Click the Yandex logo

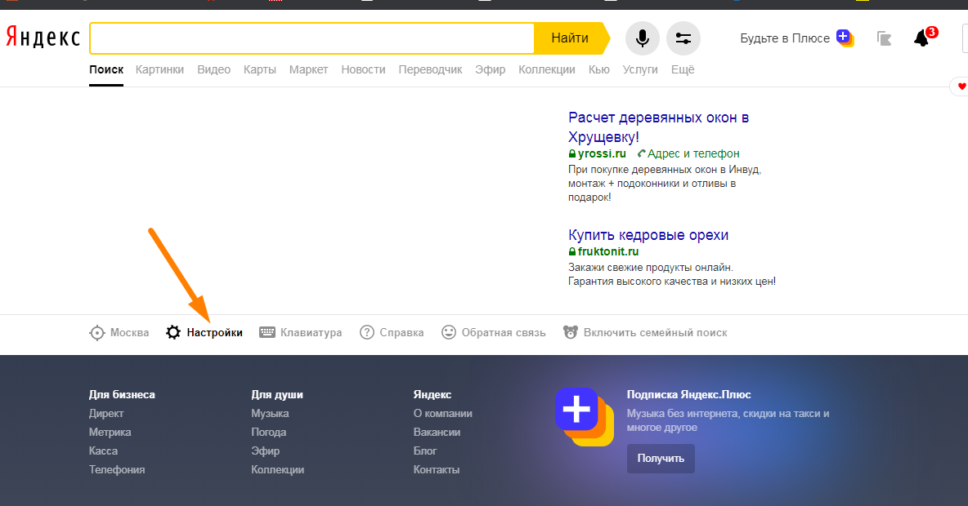tap(43, 38)
